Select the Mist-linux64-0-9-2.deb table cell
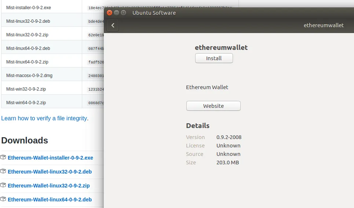Screen dimensions: 354x208 41,47
